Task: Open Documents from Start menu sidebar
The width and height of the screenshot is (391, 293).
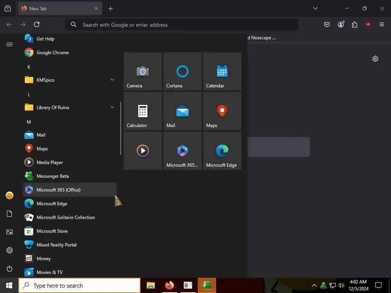Action: pyautogui.click(x=10, y=214)
